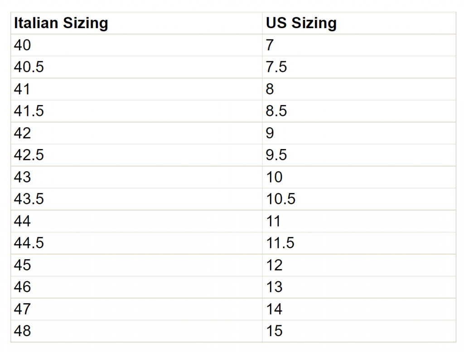
Task: Click the US size 15 cell
Action: (x=359, y=331)
